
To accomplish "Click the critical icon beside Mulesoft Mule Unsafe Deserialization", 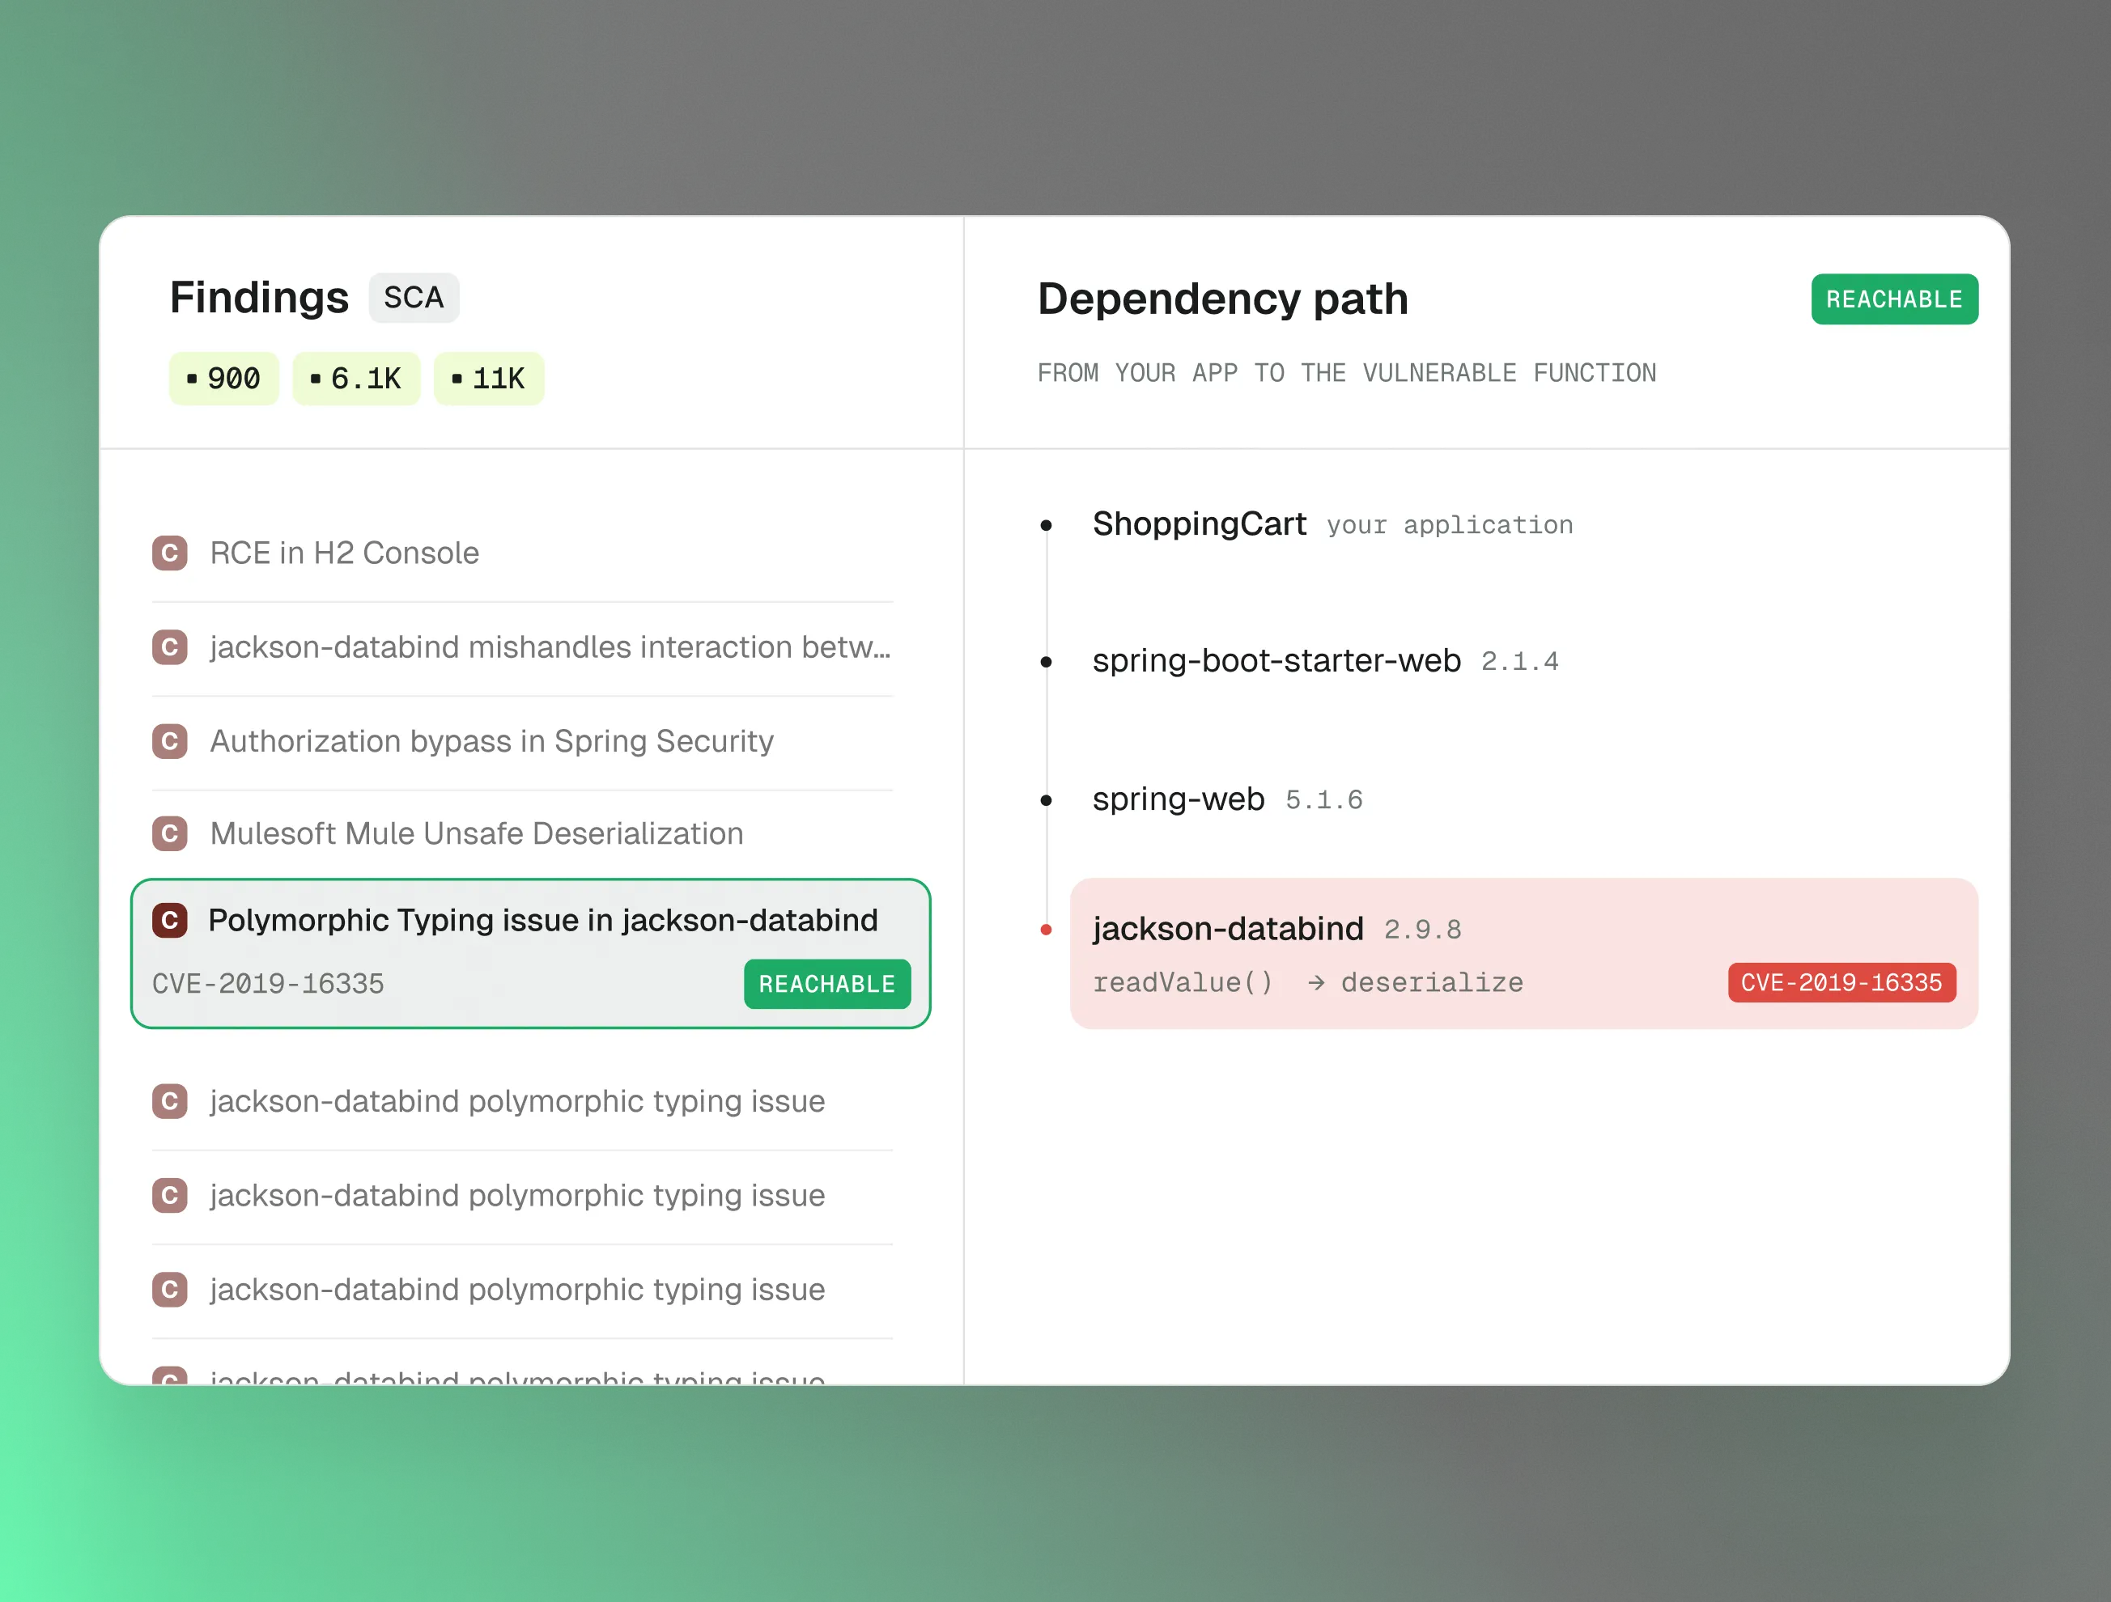I will 170,834.
